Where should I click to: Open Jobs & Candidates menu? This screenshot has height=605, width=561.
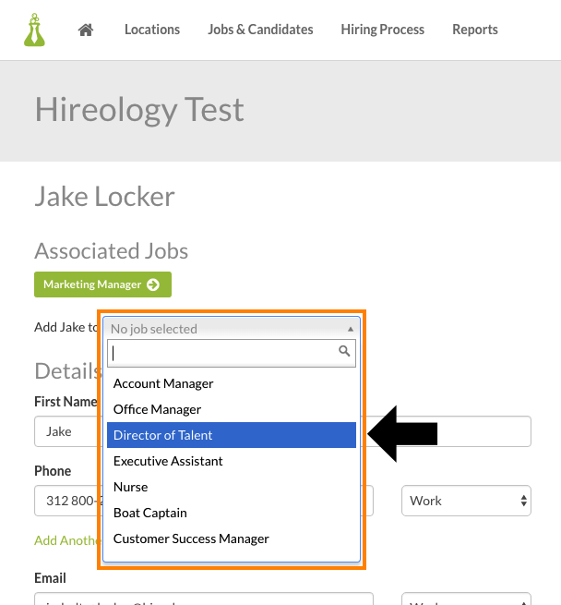click(260, 30)
